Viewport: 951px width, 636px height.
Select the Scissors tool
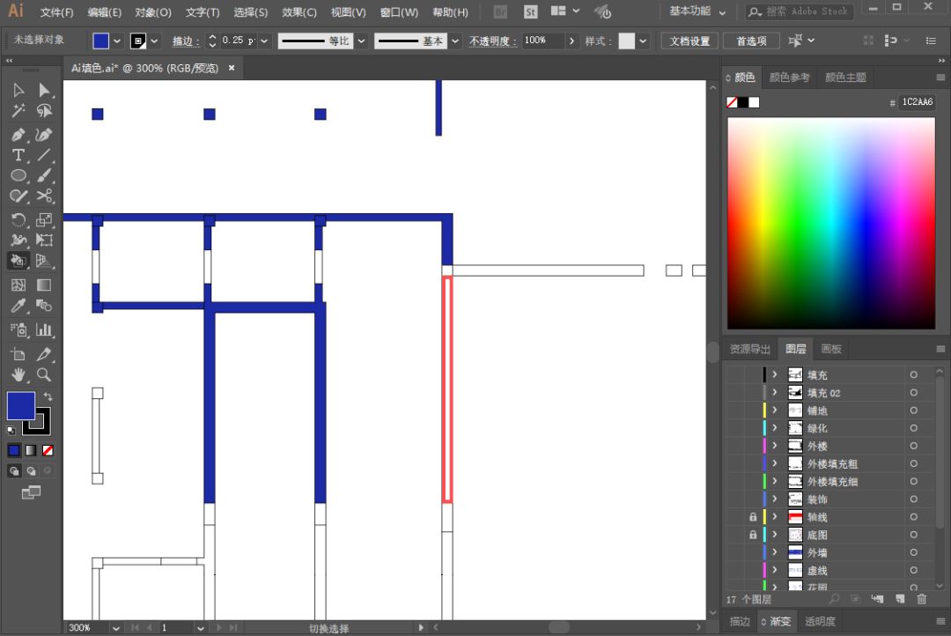click(x=44, y=196)
